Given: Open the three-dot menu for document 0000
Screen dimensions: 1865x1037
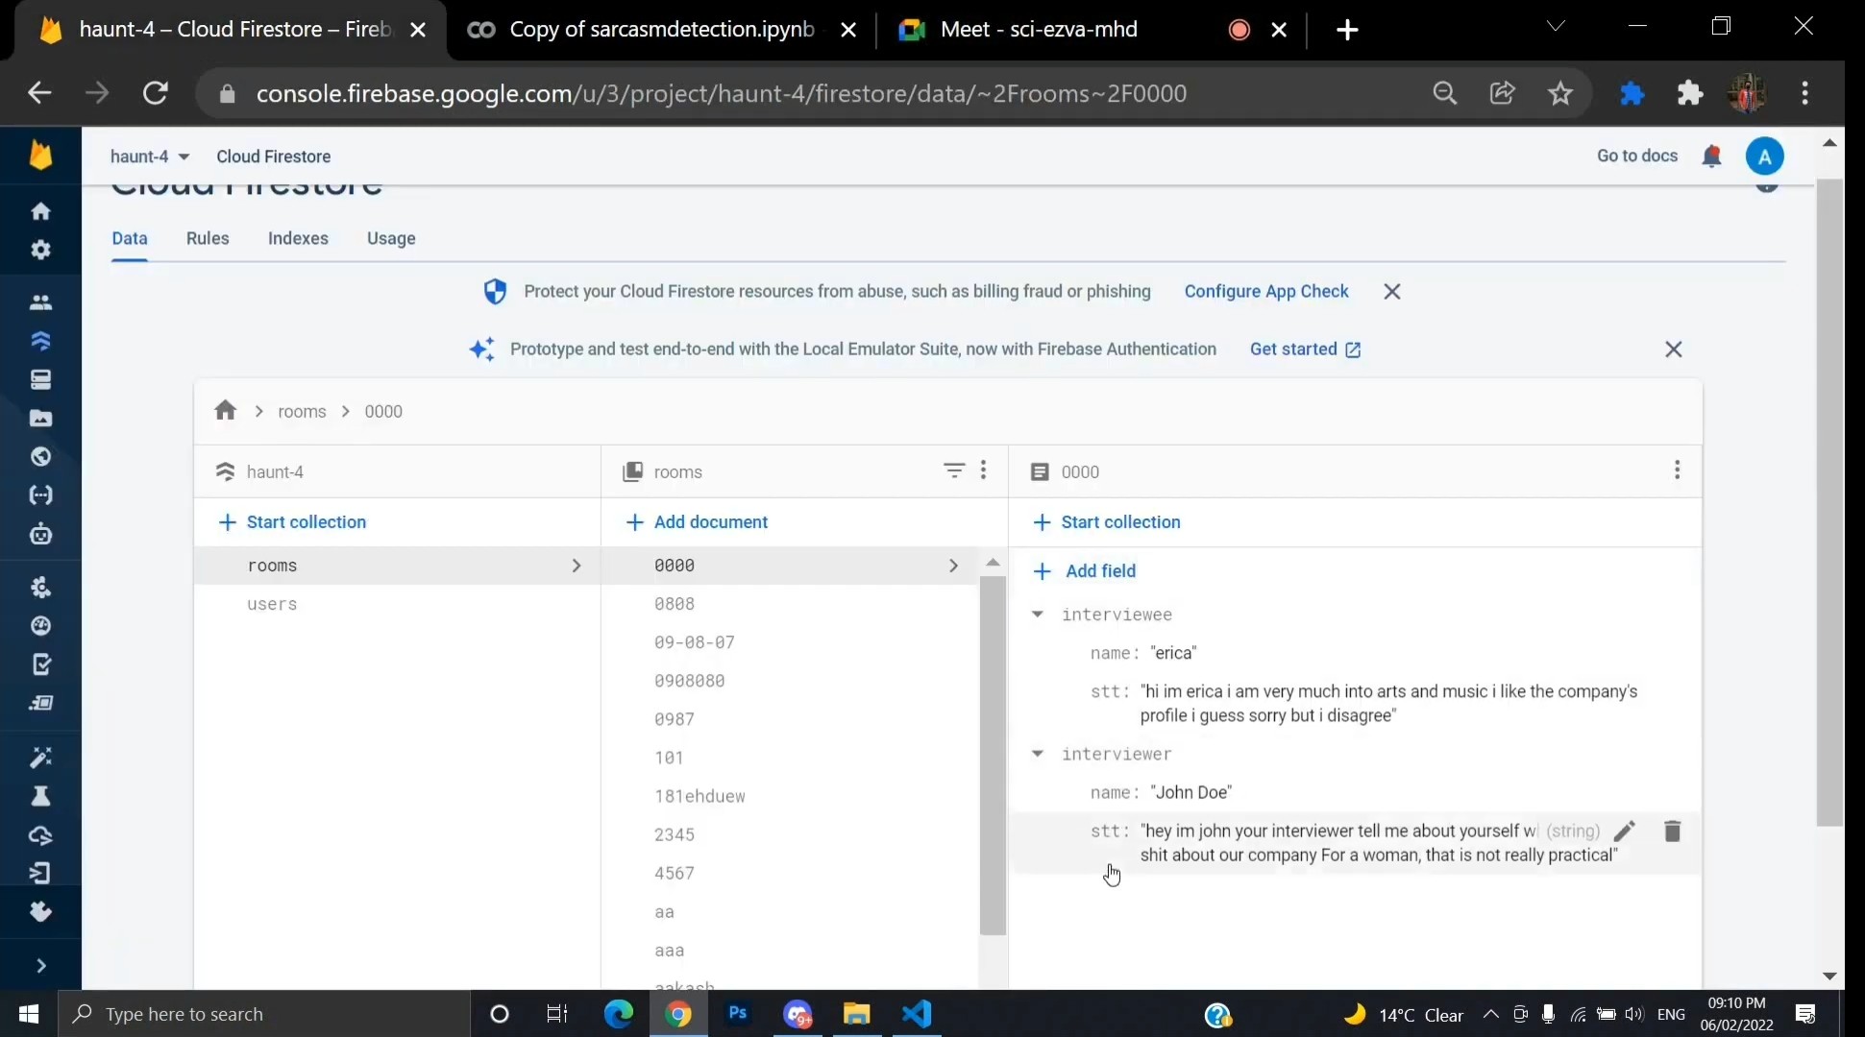Looking at the screenshot, I should pyautogui.click(x=1677, y=470).
